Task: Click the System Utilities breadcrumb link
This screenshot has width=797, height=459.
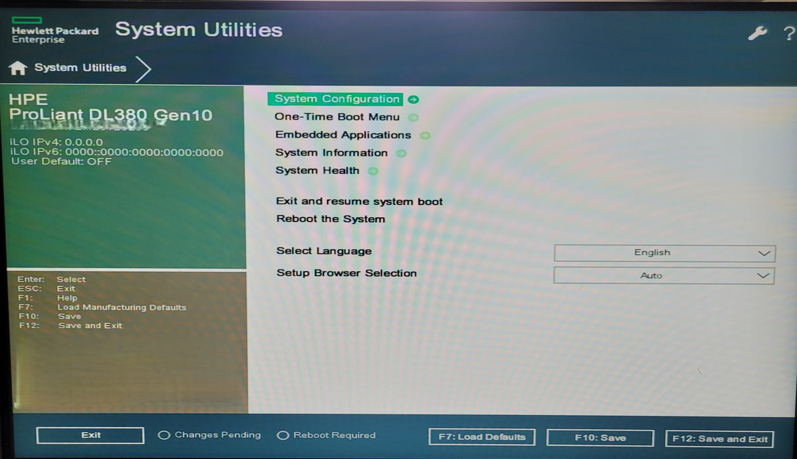Action: coord(80,68)
